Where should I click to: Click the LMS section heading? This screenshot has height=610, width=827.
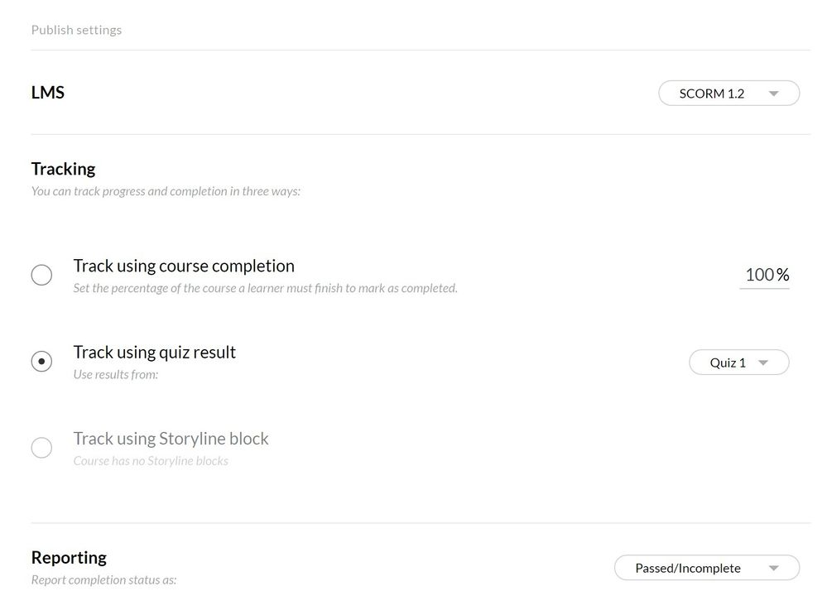pyautogui.click(x=48, y=92)
